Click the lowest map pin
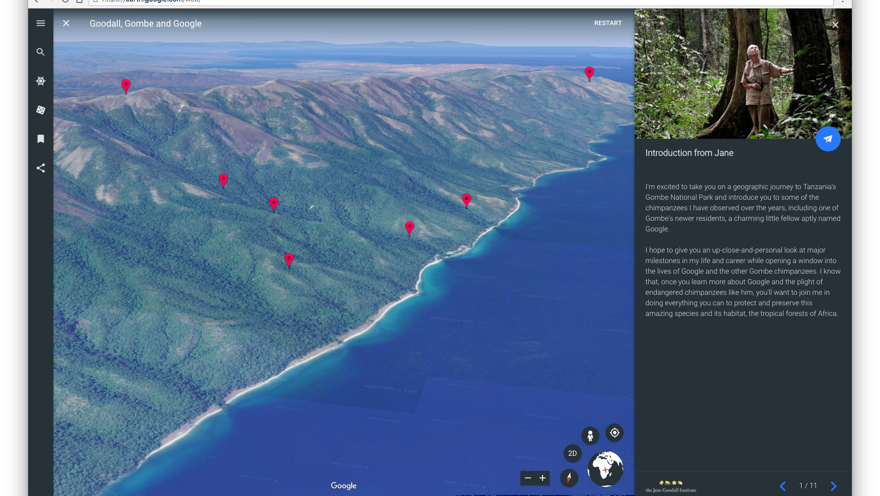 click(x=289, y=260)
